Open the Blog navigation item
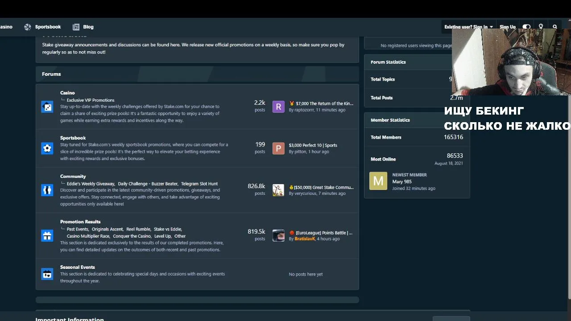Screen dimensions: 571x321 pyautogui.click(x=88, y=27)
